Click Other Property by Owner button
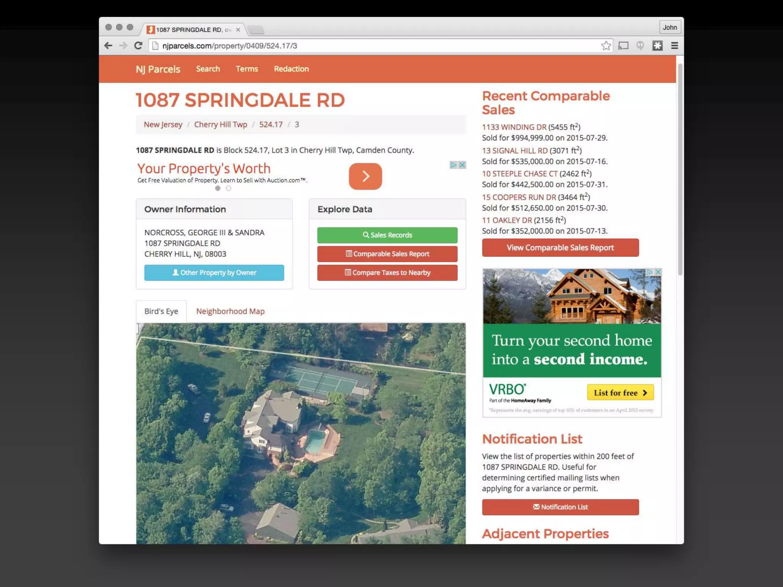This screenshot has height=587, width=783. (214, 272)
